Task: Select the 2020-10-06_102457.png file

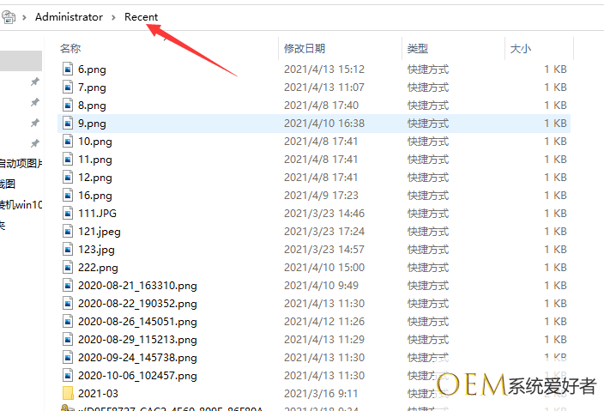Action: point(137,376)
